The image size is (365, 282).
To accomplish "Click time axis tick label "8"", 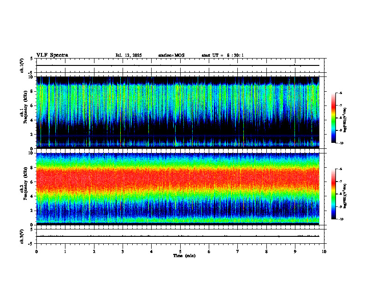I will coord(266,252).
